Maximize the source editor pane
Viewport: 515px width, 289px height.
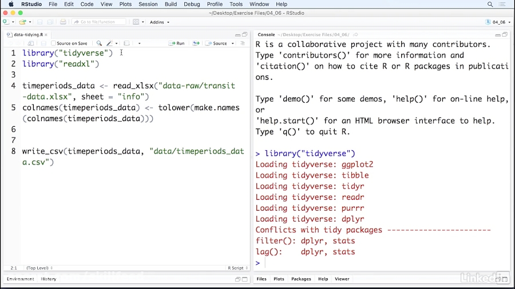[x=245, y=34]
